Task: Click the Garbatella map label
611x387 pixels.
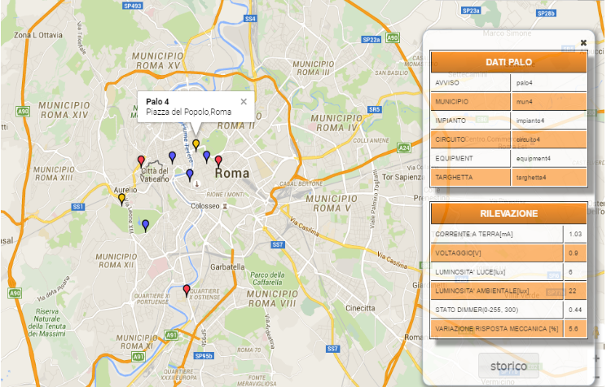Action: click(227, 267)
